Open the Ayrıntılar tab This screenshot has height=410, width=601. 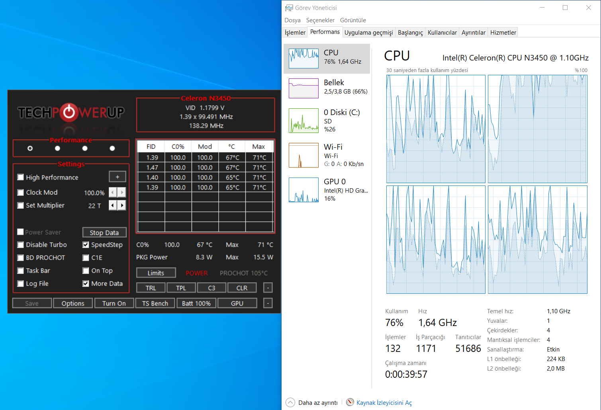pos(474,33)
